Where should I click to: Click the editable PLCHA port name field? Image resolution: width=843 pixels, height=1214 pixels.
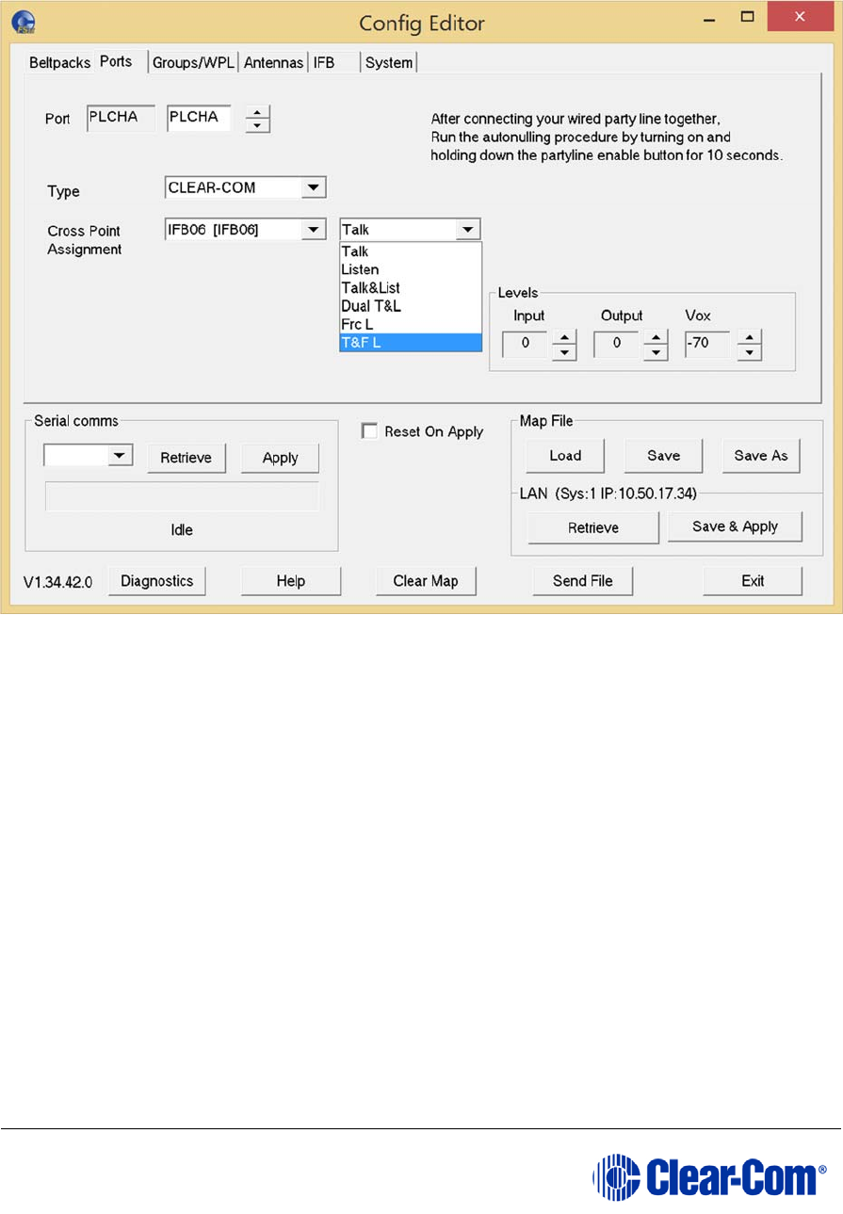coord(199,118)
